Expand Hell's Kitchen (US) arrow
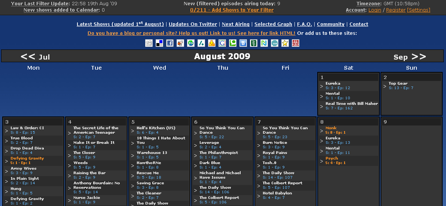The image size is (446, 206). click(132, 131)
